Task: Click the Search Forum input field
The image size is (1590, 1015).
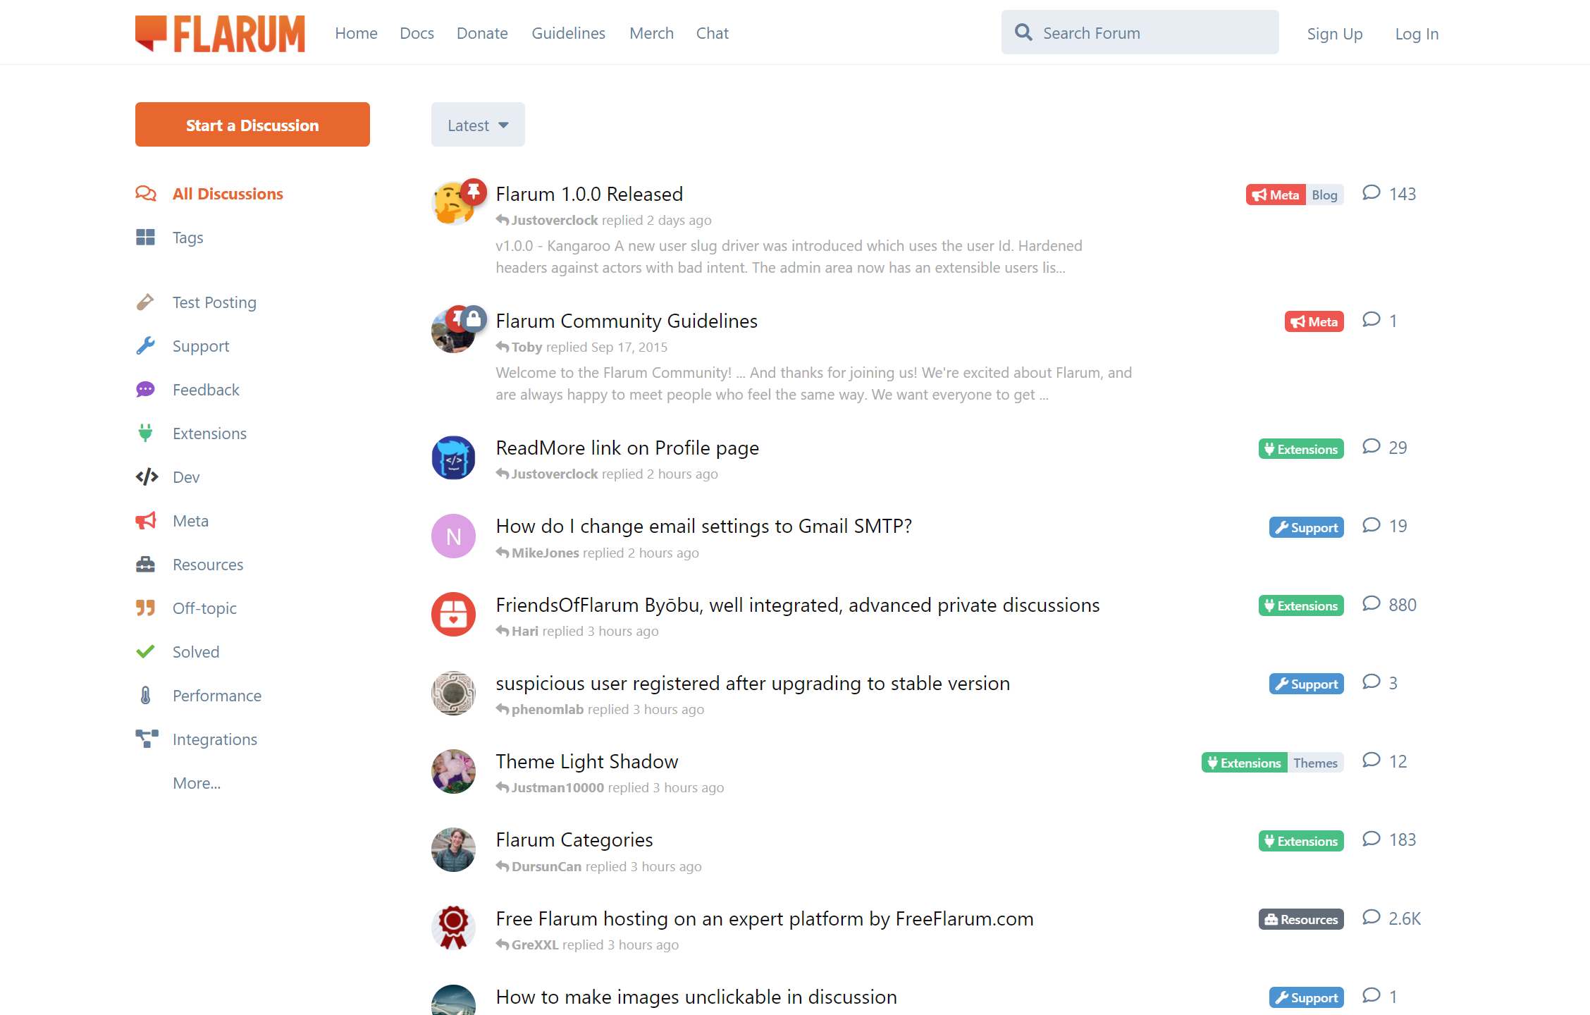Action: pos(1140,32)
